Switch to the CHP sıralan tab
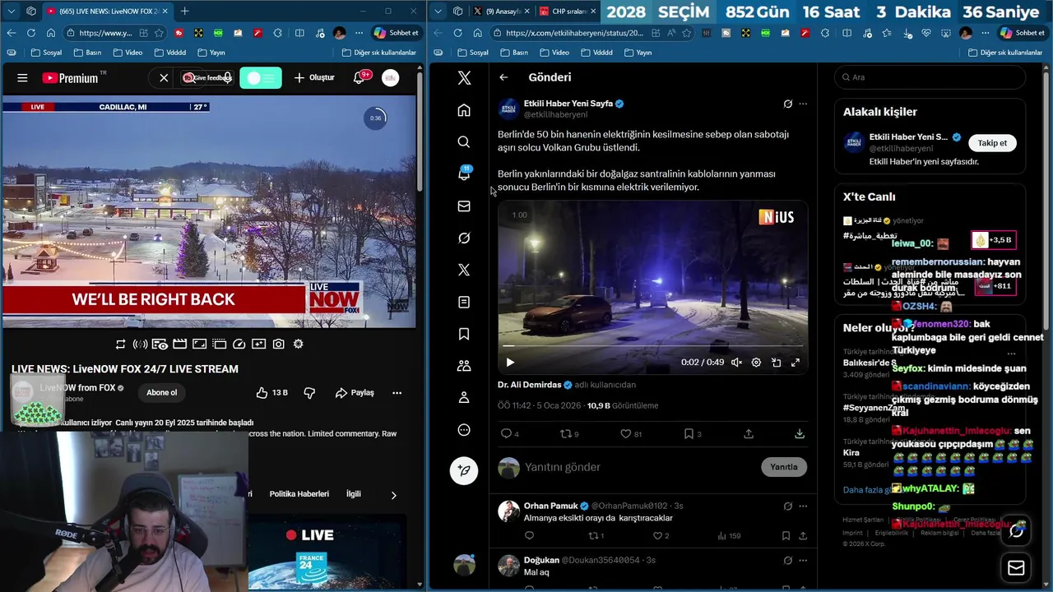The height and width of the screenshot is (592, 1053). pos(568,12)
